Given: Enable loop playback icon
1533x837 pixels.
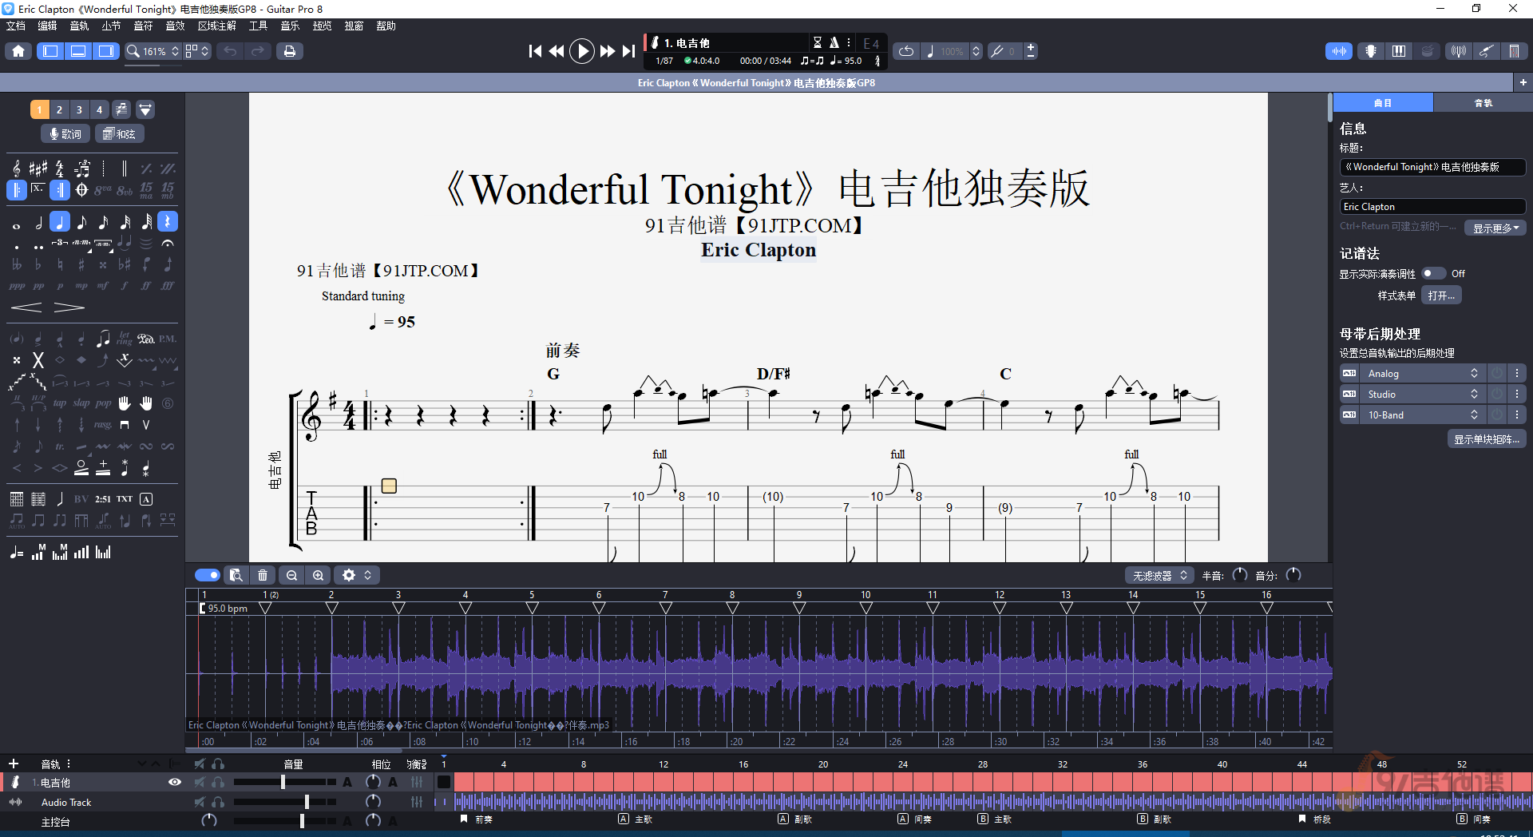Looking at the screenshot, I should [906, 51].
